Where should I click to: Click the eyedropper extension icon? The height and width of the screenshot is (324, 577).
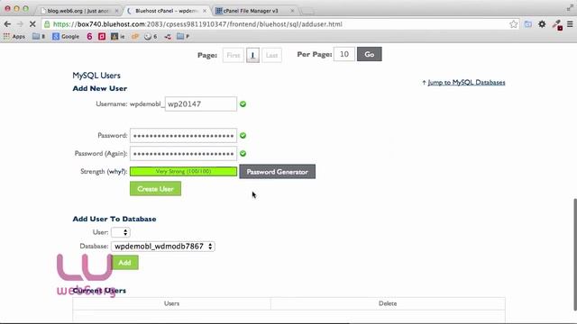pyautogui.click(x=557, y=24)
